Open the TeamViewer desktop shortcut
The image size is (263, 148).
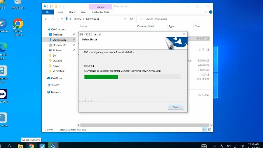[3, 96]
